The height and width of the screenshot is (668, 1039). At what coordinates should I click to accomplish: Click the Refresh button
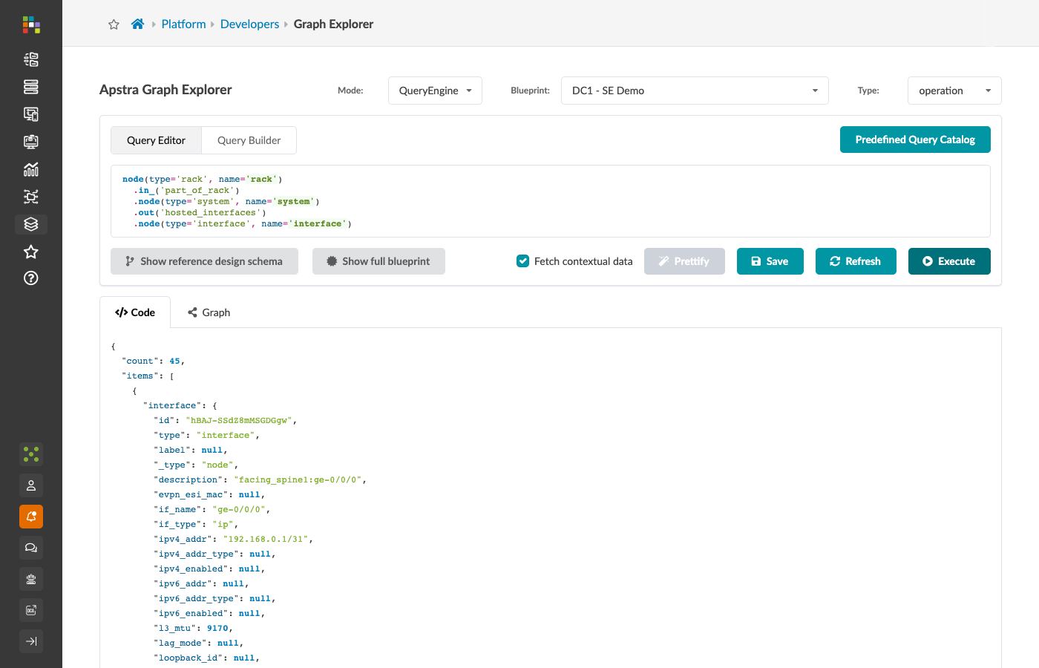(856, 261)
